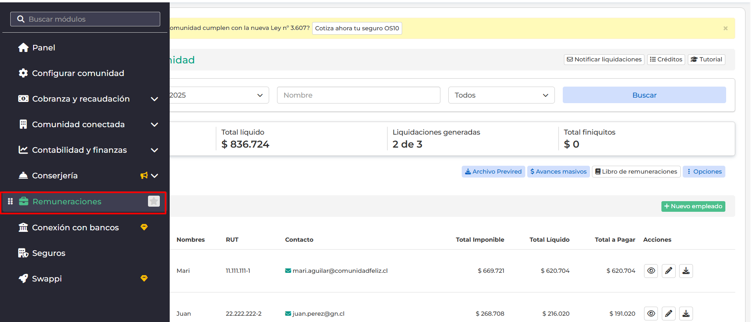Image resolution: width=751 pixels, height=322 pixels.
Task: Close the yellow OS10 insurance banner
Action: point(725,28)
